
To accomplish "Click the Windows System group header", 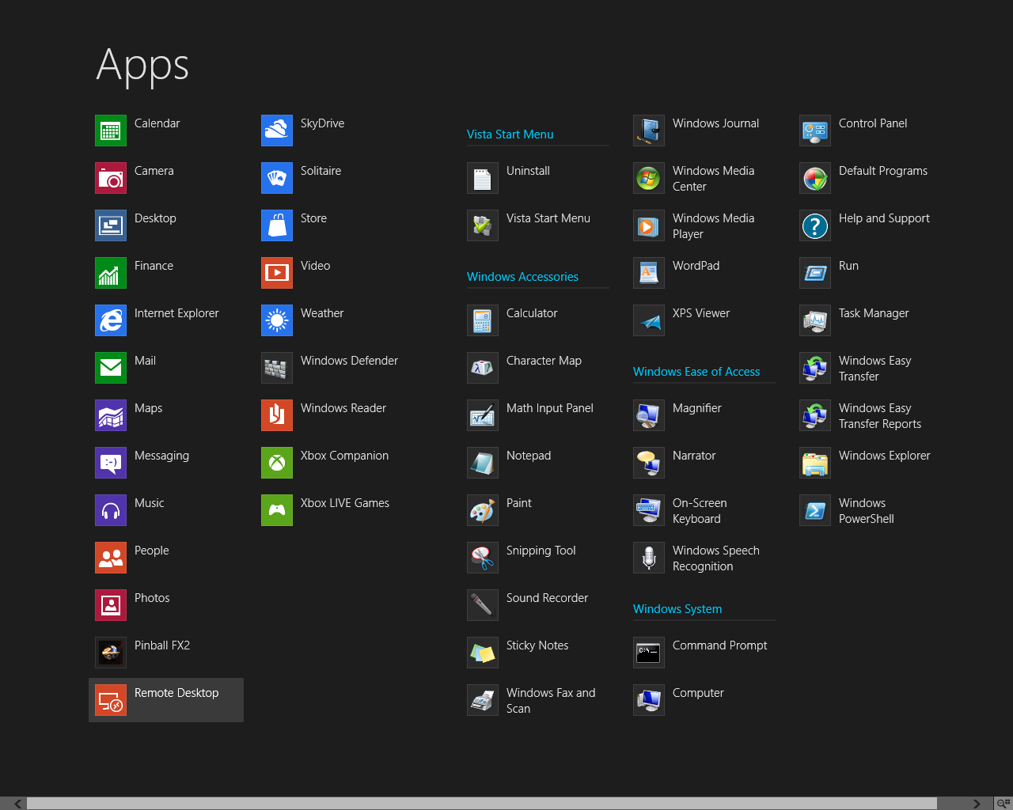I will coord(677,609).
